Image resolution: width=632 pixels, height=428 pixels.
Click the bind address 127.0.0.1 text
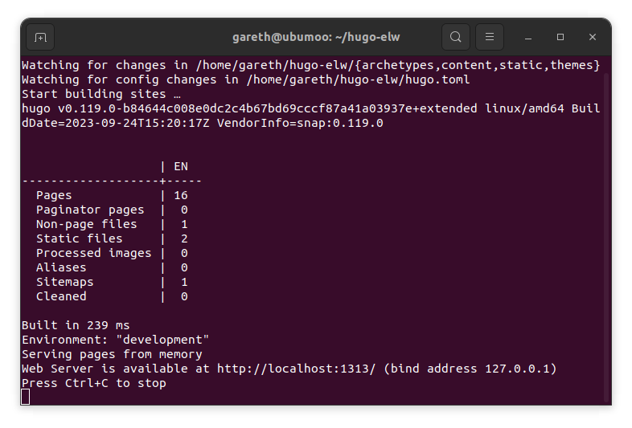(470, 369)
